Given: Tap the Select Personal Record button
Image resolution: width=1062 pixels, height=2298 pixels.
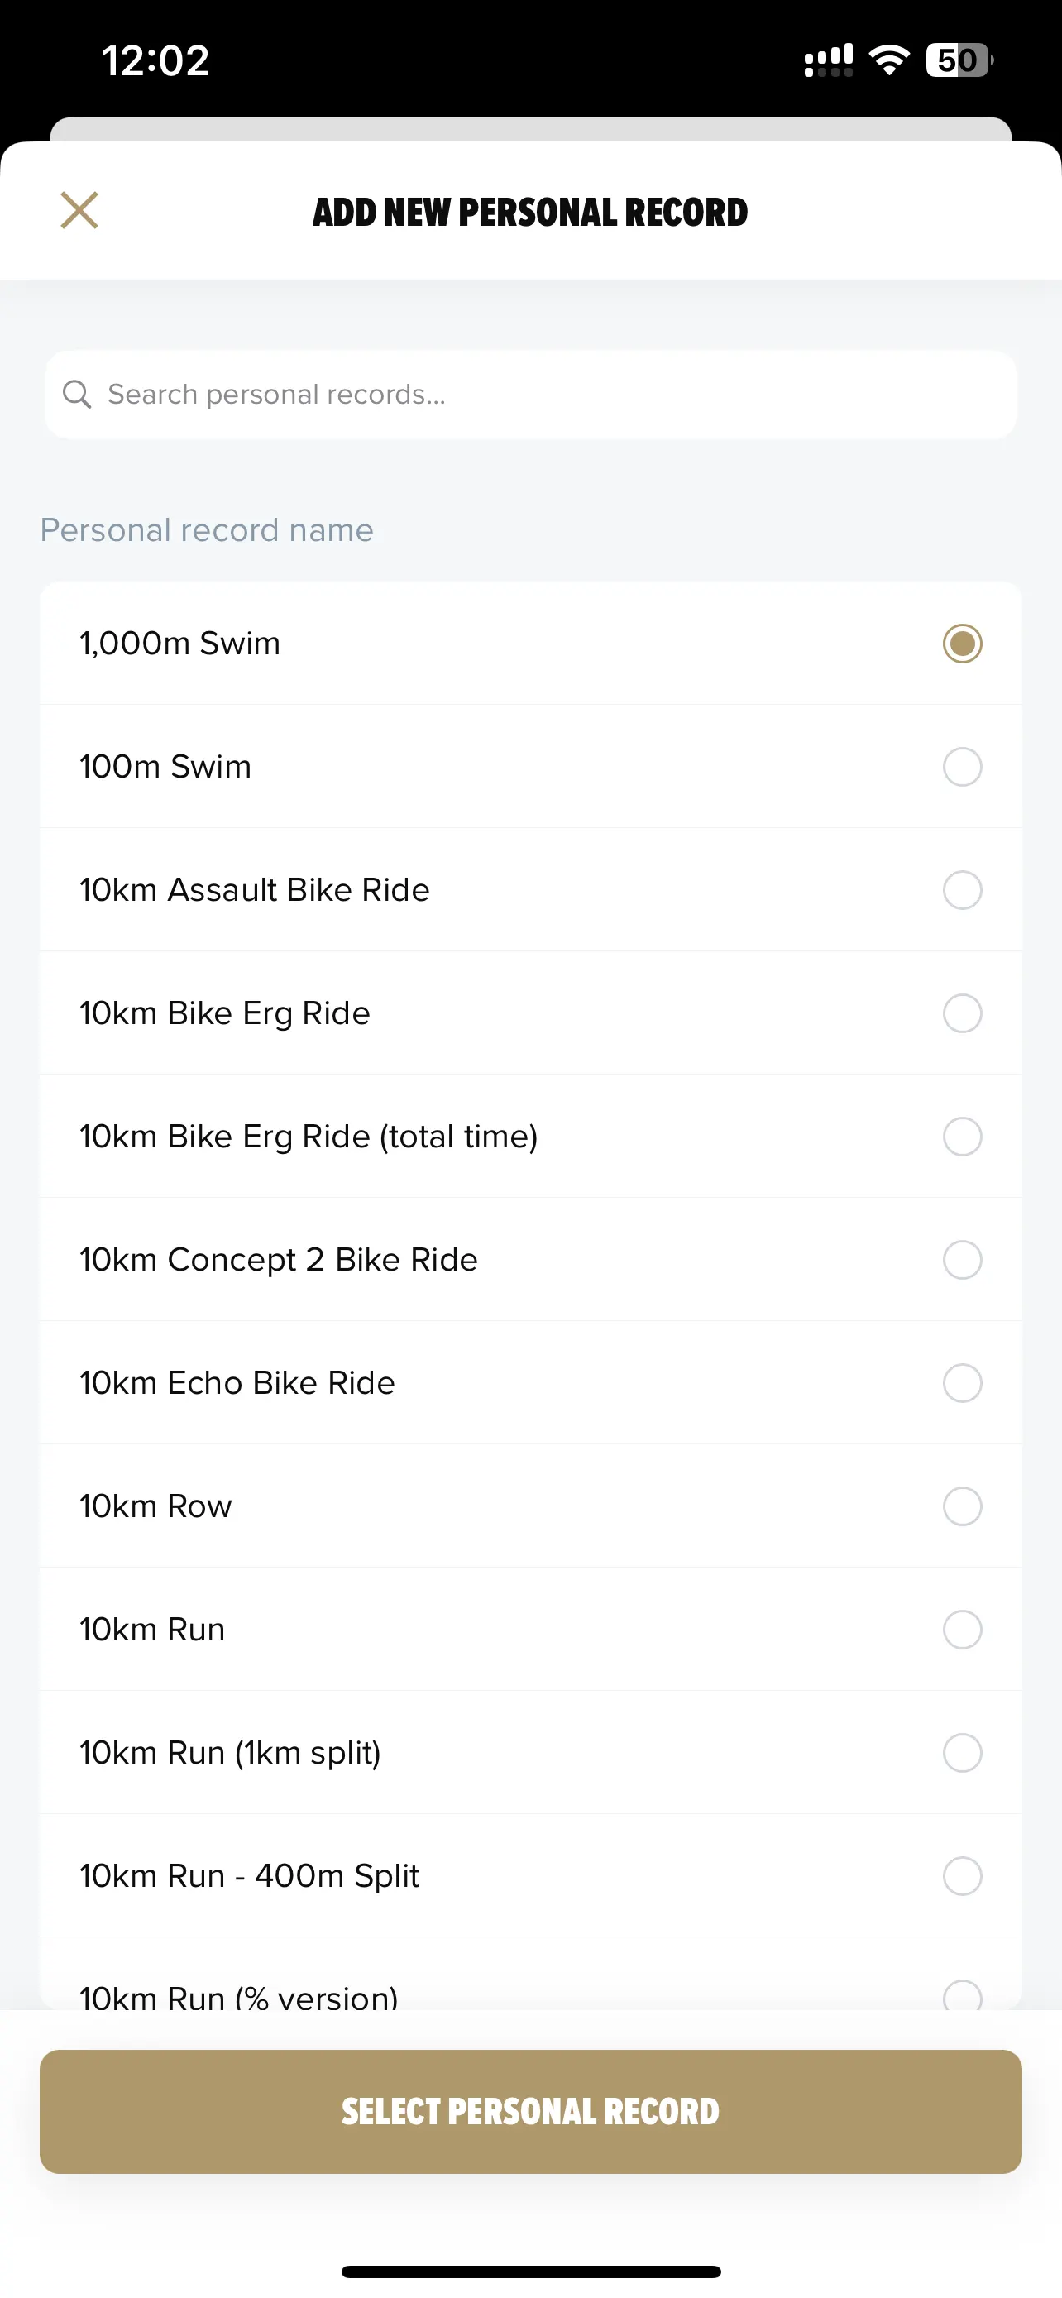Looking at the screenshot, I should point(530,2111).
